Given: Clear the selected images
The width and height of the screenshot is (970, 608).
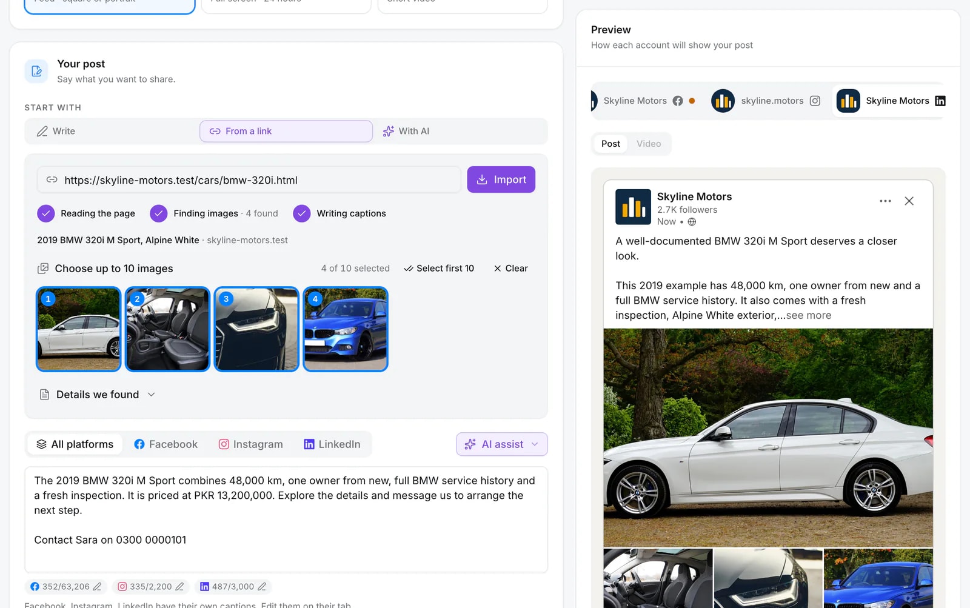Looking at the screenshot, I should [511, 269].
